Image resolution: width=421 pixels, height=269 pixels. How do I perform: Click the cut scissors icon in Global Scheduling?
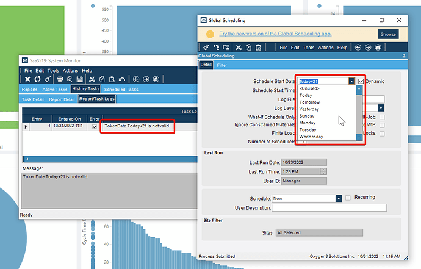(x=239, y=48)
